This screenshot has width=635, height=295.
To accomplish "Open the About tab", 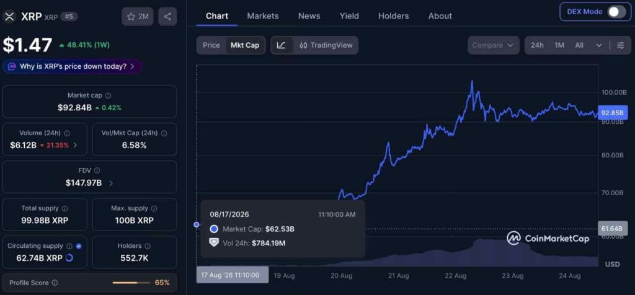I will click(440, 15).
